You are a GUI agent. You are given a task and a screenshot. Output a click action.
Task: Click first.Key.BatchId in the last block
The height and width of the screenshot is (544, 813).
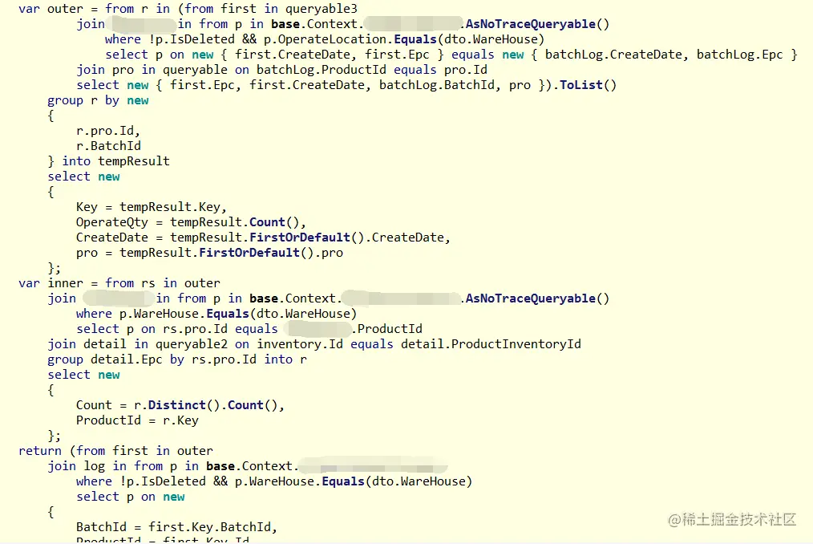coord(209,527)
